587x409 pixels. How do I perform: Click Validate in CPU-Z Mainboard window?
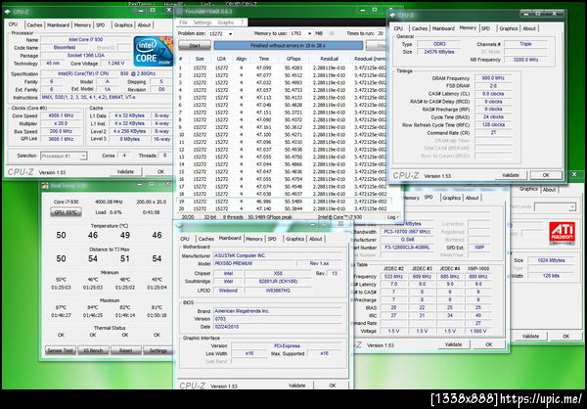297,386
